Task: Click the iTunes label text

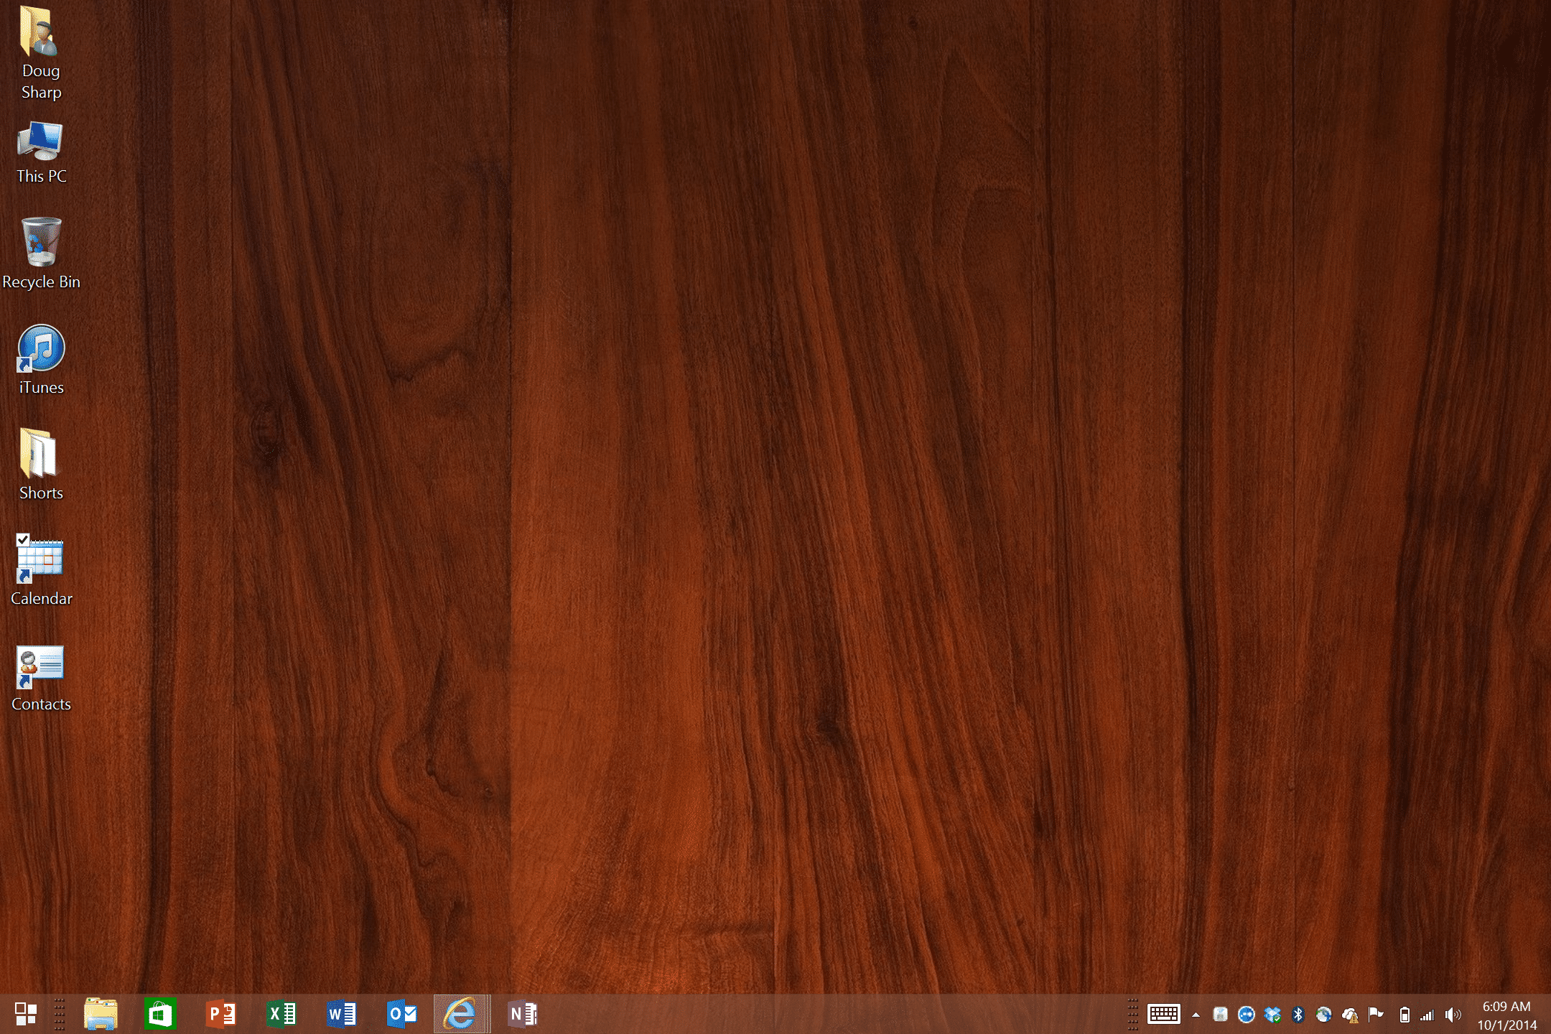Action: pos(41,388)
